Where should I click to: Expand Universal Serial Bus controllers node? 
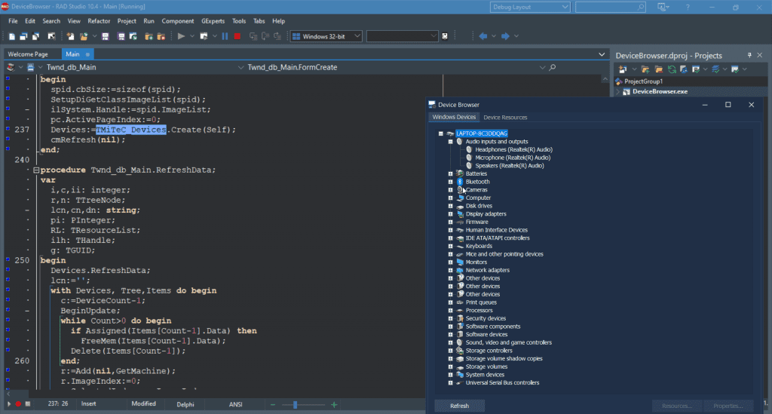pyautogui.click(x=451, y=382)
